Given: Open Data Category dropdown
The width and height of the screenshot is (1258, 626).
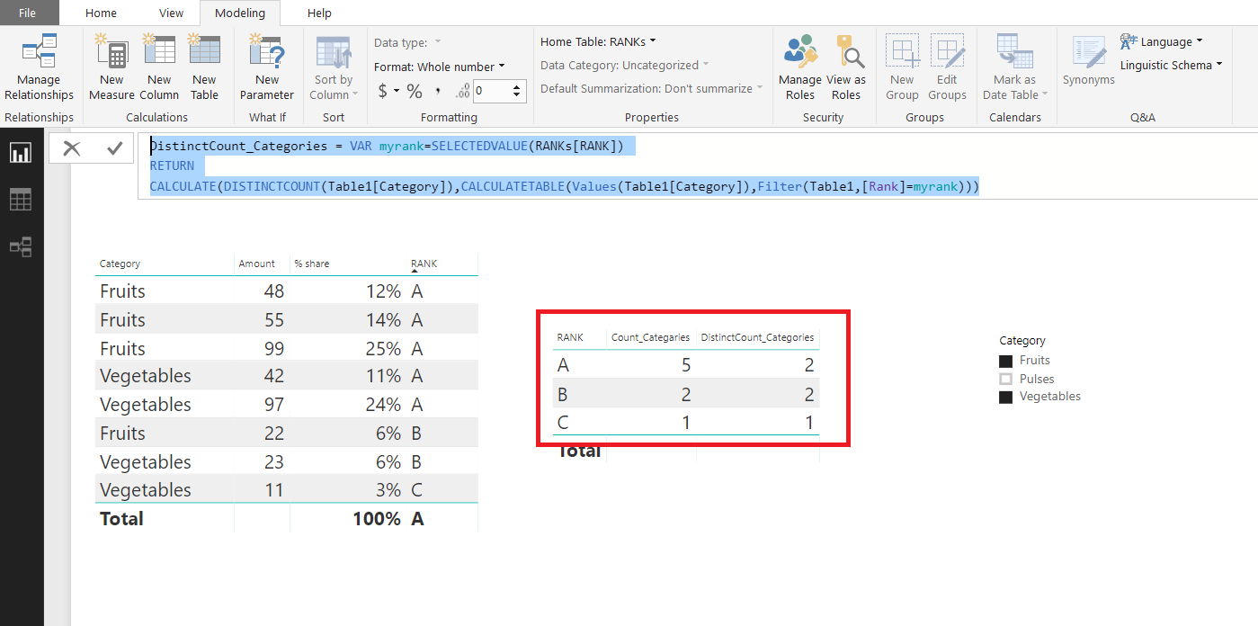Looking at the screenshot, I should (624, 65).
